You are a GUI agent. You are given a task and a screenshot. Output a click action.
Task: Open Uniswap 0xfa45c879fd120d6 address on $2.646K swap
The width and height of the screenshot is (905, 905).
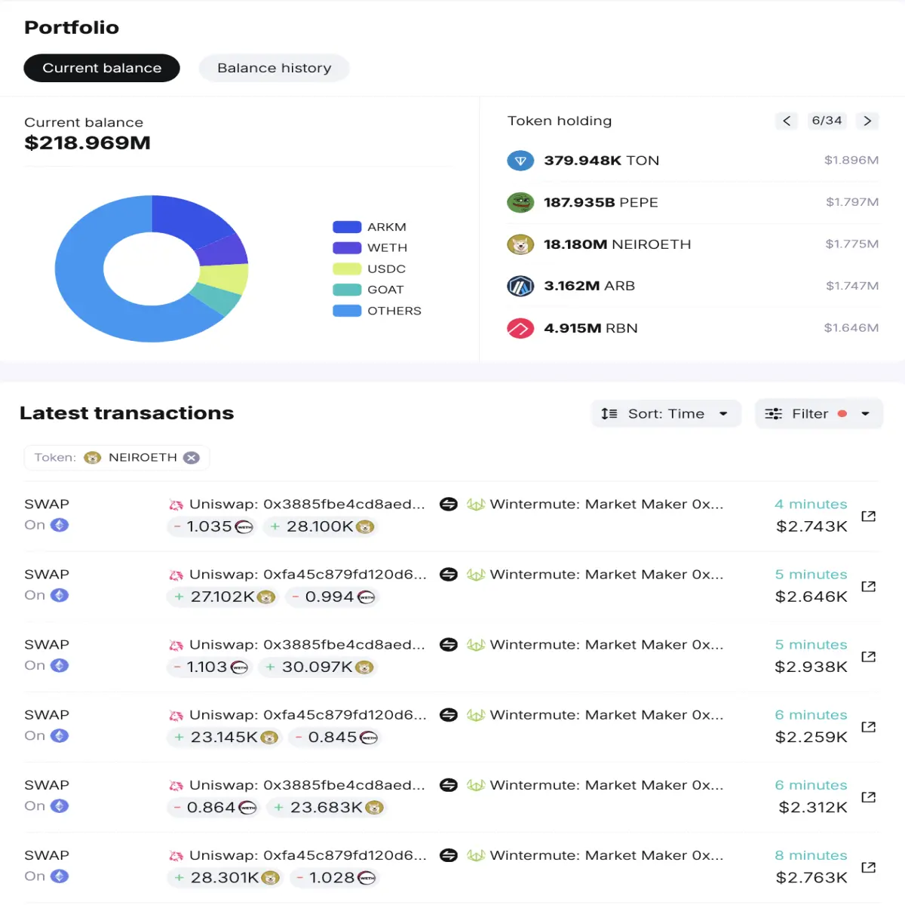pyautogui.click(x=308, y=574)
